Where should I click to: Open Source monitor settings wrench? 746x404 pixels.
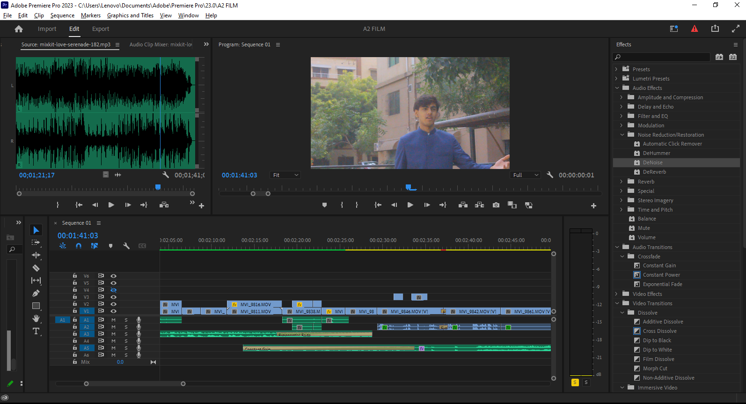coord(166,175)
